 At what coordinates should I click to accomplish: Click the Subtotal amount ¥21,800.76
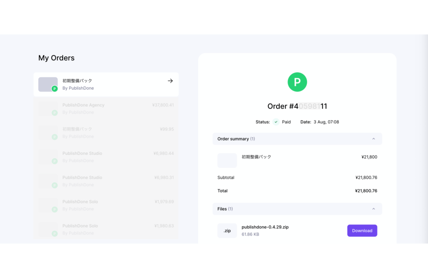(x=366, y=178)
